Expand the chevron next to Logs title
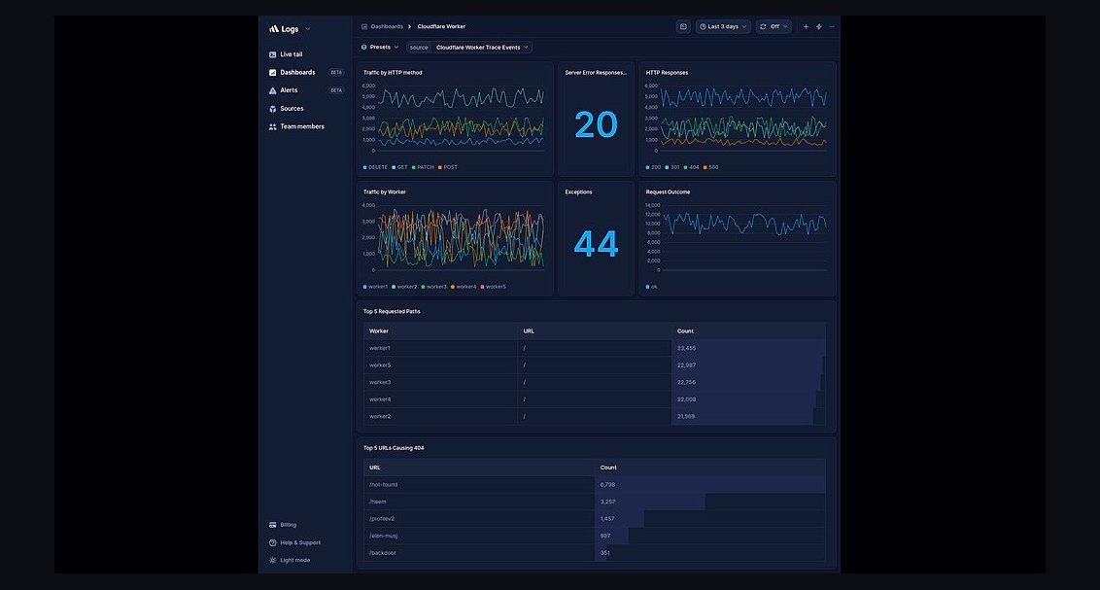Viewport: 1100px width, 590px height. [307, 29]
